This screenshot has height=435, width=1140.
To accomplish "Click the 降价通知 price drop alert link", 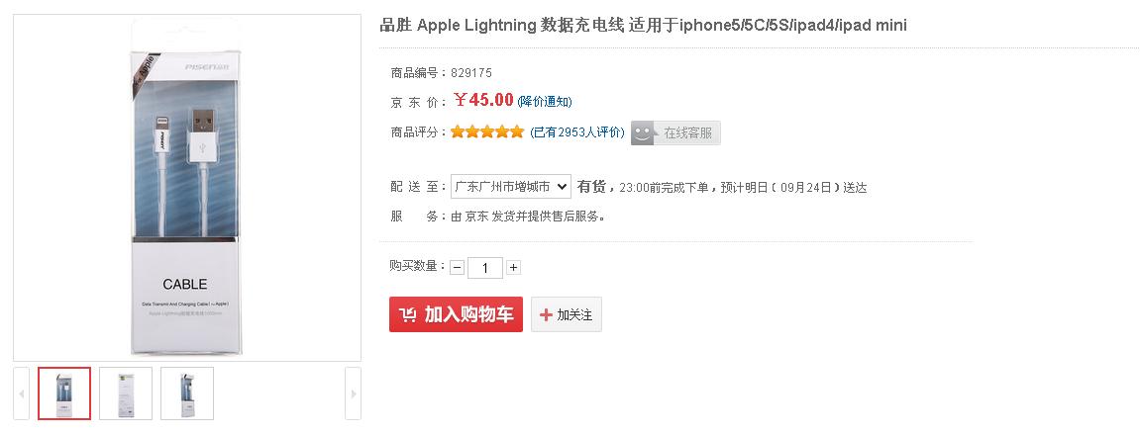I will 545,102.
